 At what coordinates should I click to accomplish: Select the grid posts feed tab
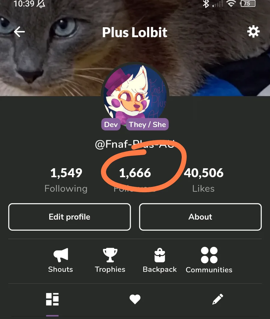(x=52, y=299)
